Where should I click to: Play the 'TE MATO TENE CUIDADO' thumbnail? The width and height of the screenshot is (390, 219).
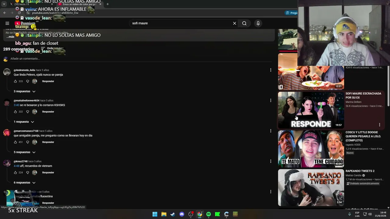point(311,149)
